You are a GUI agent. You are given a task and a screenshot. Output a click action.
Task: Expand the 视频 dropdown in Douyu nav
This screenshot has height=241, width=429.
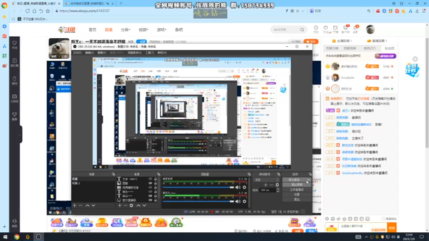tap(143, 29)
